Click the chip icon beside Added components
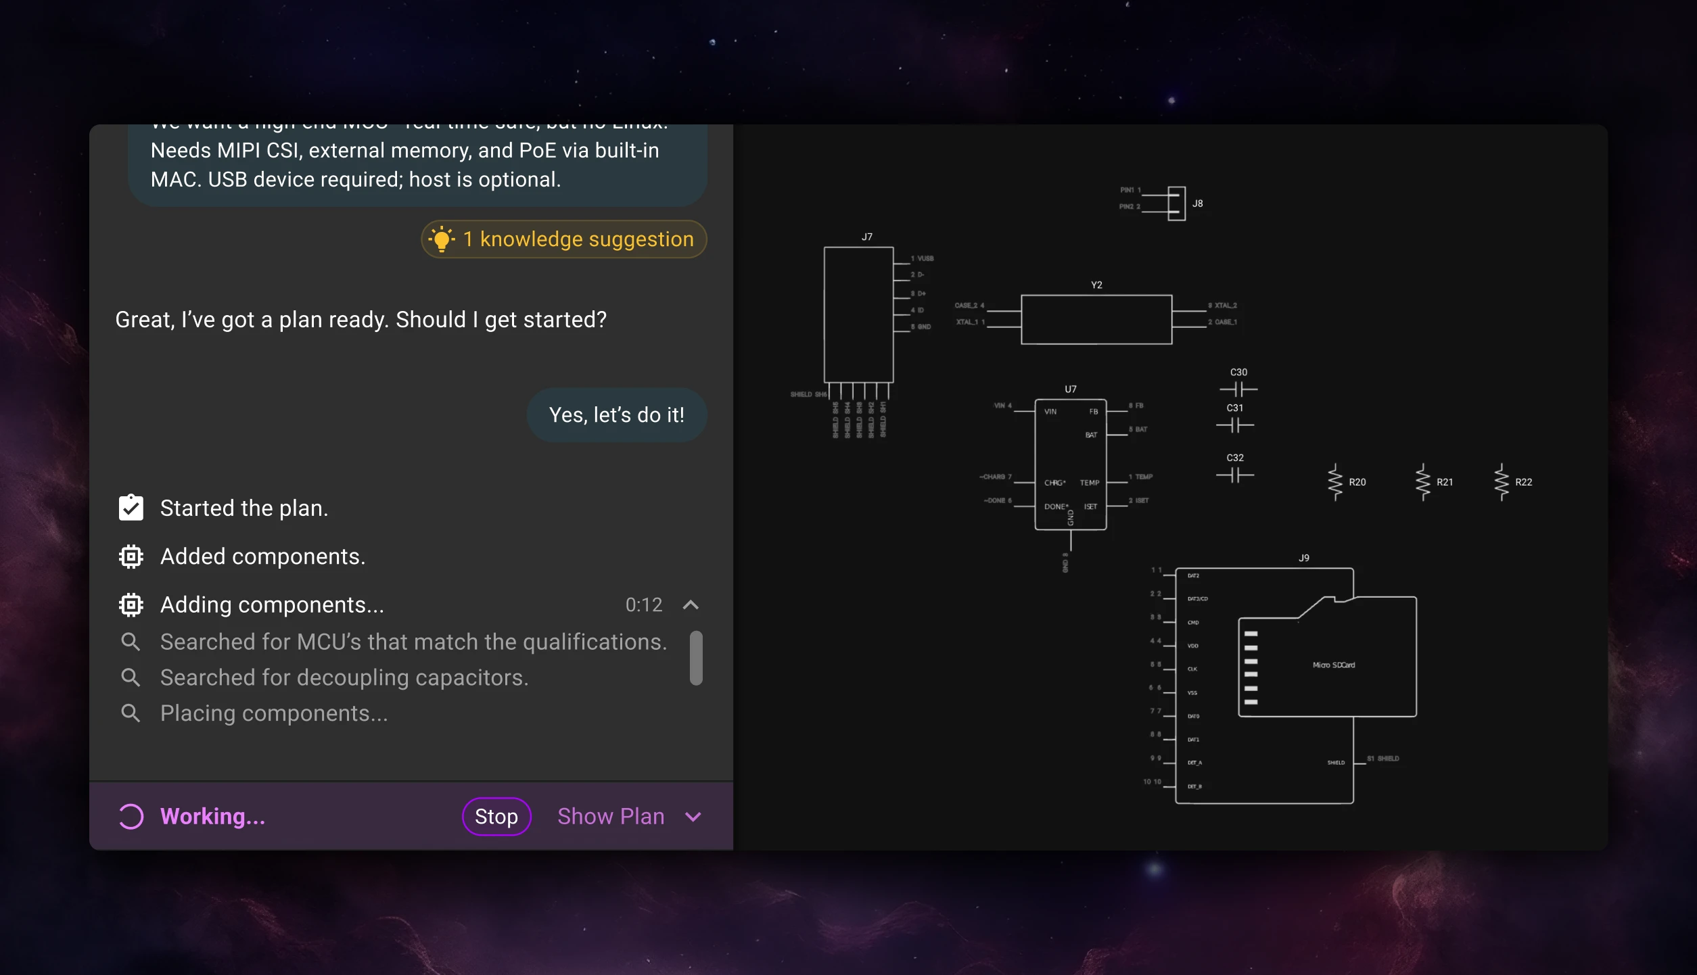This screenshot has height=975, width=1697. point(131,556)
